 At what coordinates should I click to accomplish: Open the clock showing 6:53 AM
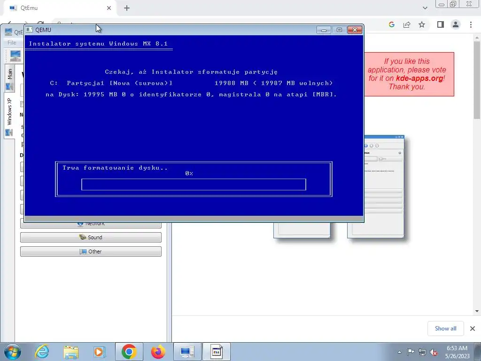click(x=457, y=352)
